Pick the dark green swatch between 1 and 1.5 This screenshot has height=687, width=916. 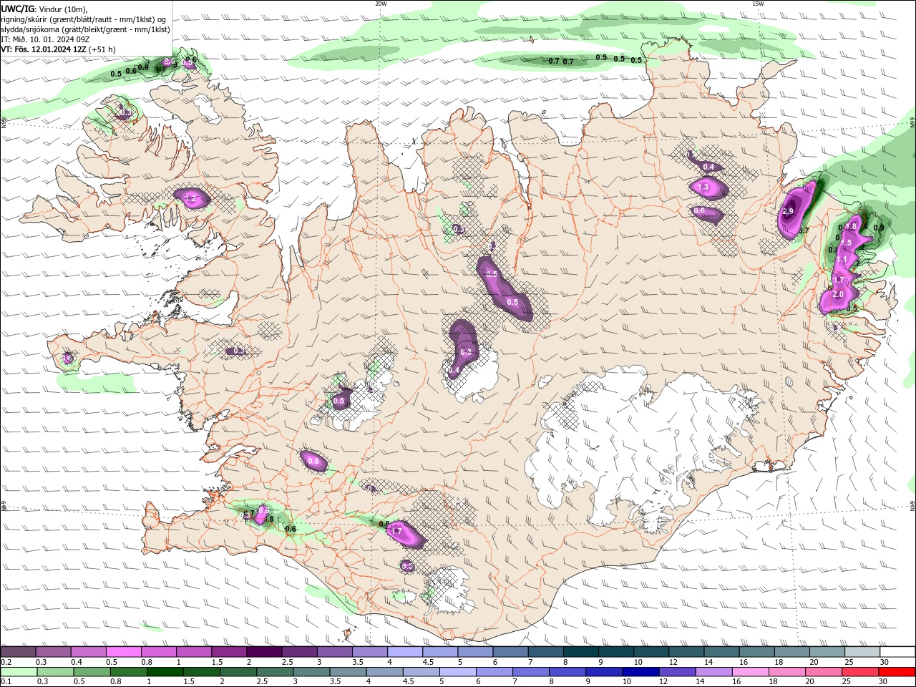pyautogui.click(x=165, y=672)
